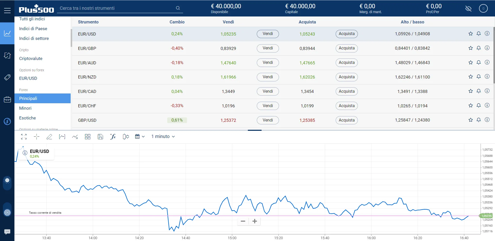Open the hamburger main menu

click(7, 10)
